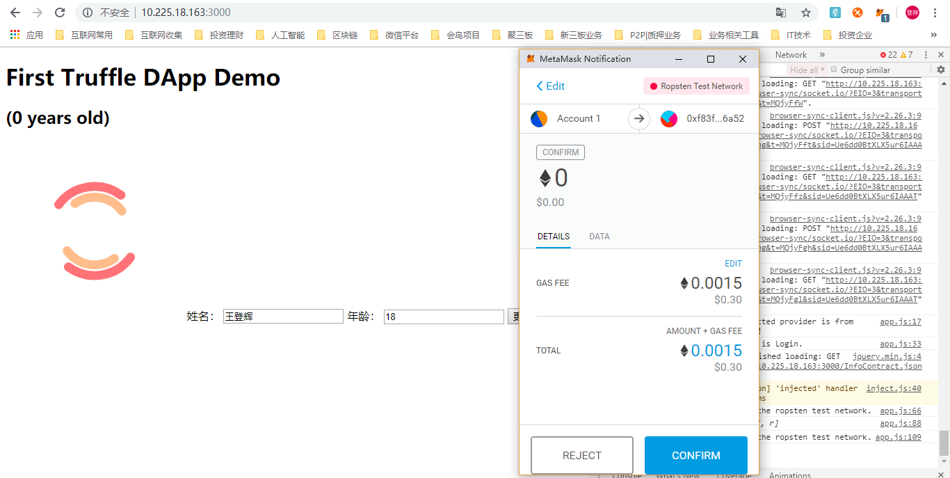Reload the page with the refresh icon
The image size is (950, 478).
click(x=60, y=13)
